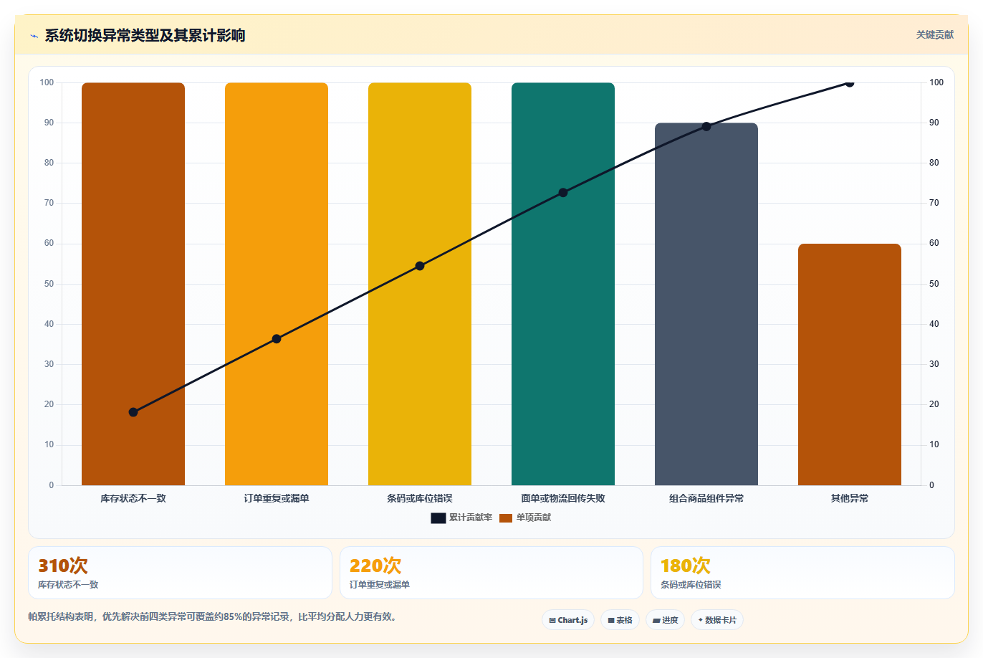
Task: Click the 表格 tag chip
Action: pyautogui.click(x=620, y=620)
